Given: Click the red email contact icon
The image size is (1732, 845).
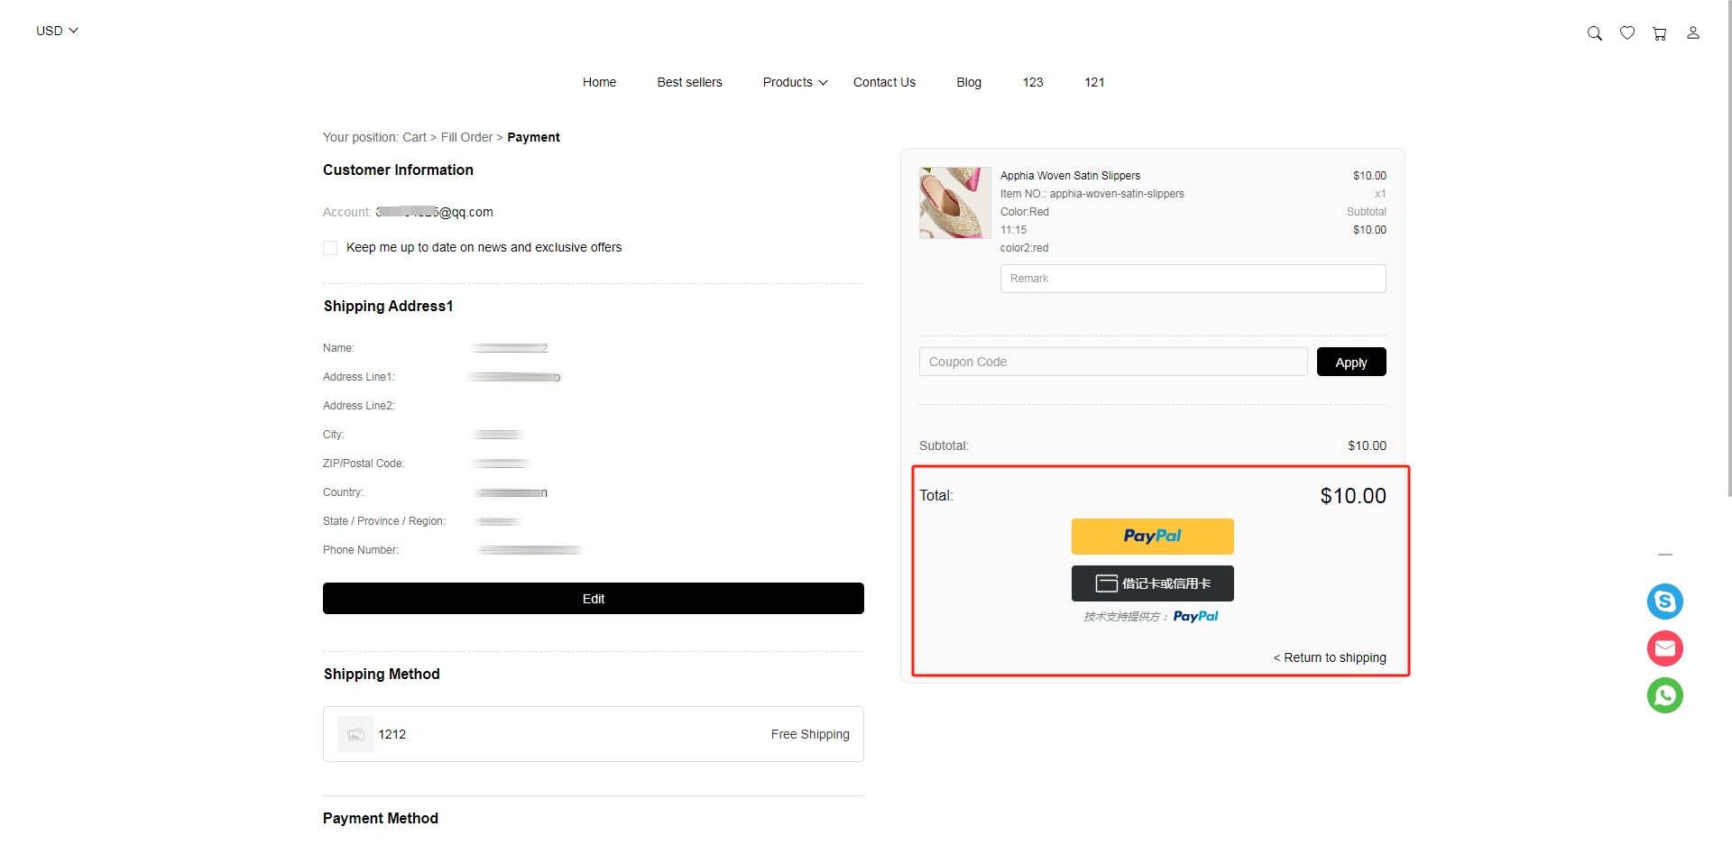Looking at the screenshot, I should 1665,648.
